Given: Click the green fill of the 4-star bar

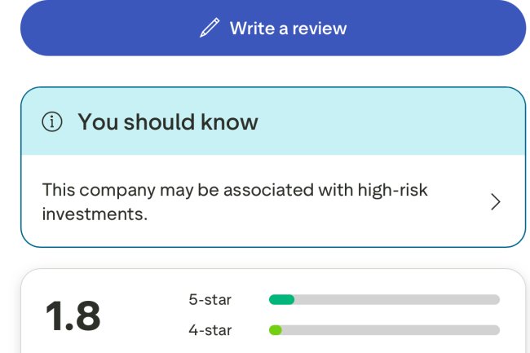Looking at the screenshot, I should [x=276, y=330].
